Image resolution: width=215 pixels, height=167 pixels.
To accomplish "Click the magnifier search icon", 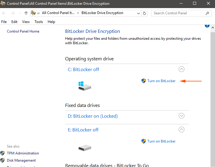I will click(x=207, y=13).
